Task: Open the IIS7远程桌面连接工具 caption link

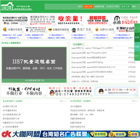Action: 34,80
